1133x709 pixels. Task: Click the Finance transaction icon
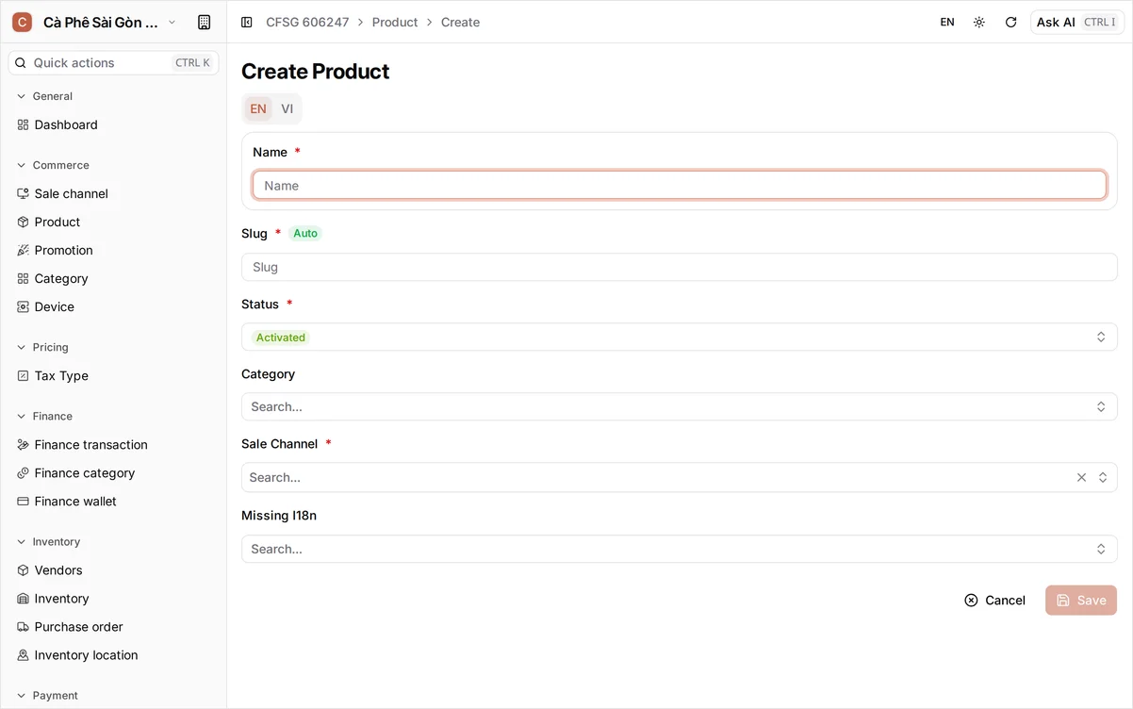coord(24,444)
